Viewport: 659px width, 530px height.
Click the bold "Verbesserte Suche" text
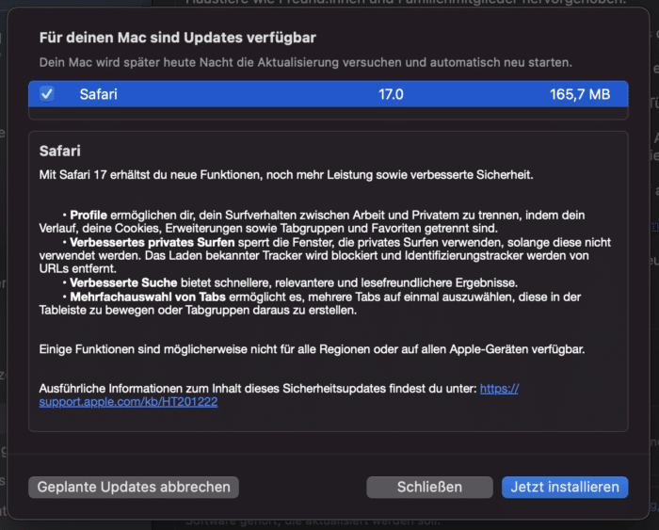coord(123,282)
